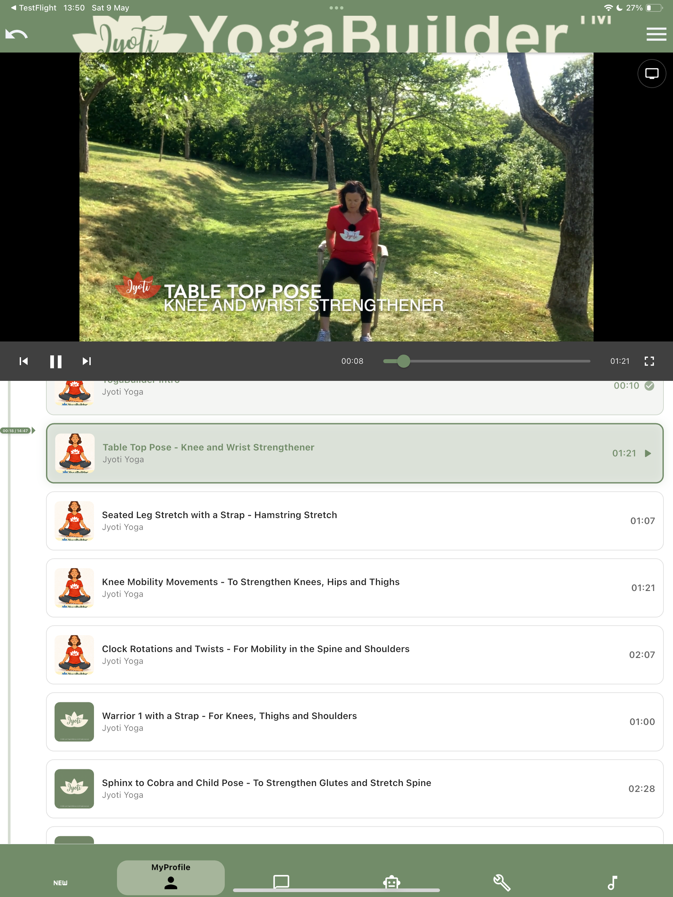Tap the screen cast icon on the video

[x=652, y=74]
